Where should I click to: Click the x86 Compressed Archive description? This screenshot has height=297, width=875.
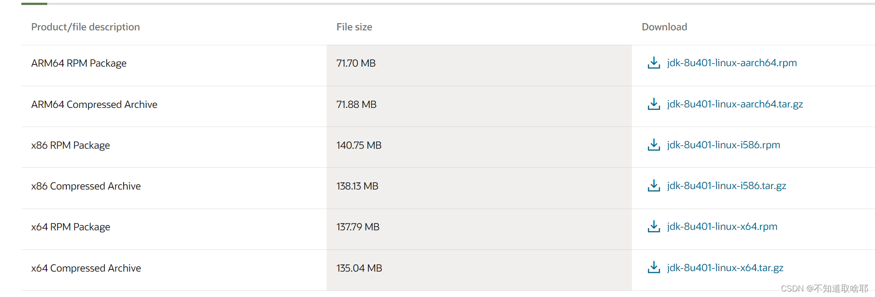[86, 186]
